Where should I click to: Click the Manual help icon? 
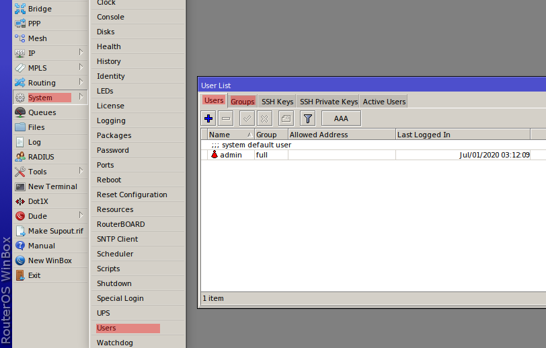point(20,246)
